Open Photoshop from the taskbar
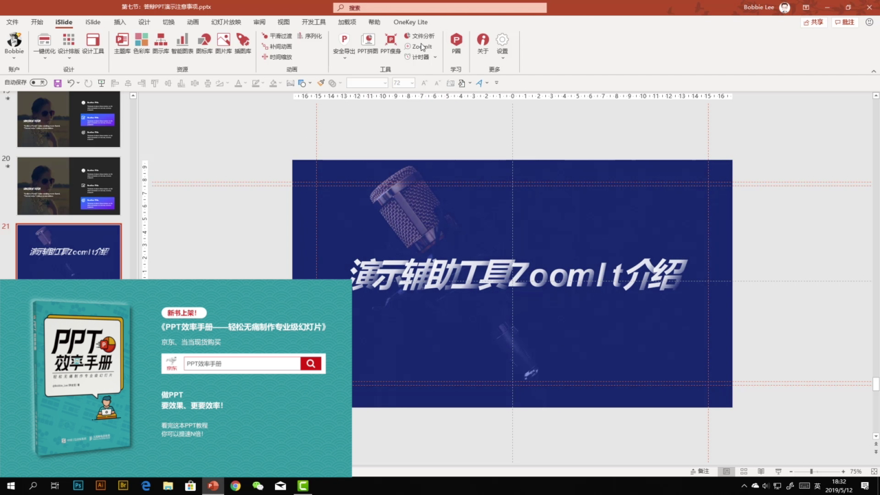The width and height of the screenshot is (880, 495). (78, 485)
